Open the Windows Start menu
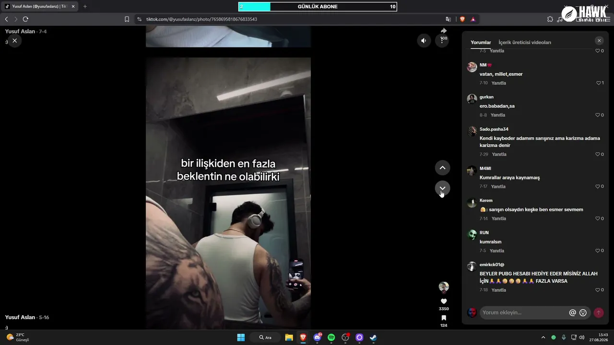 241,337
